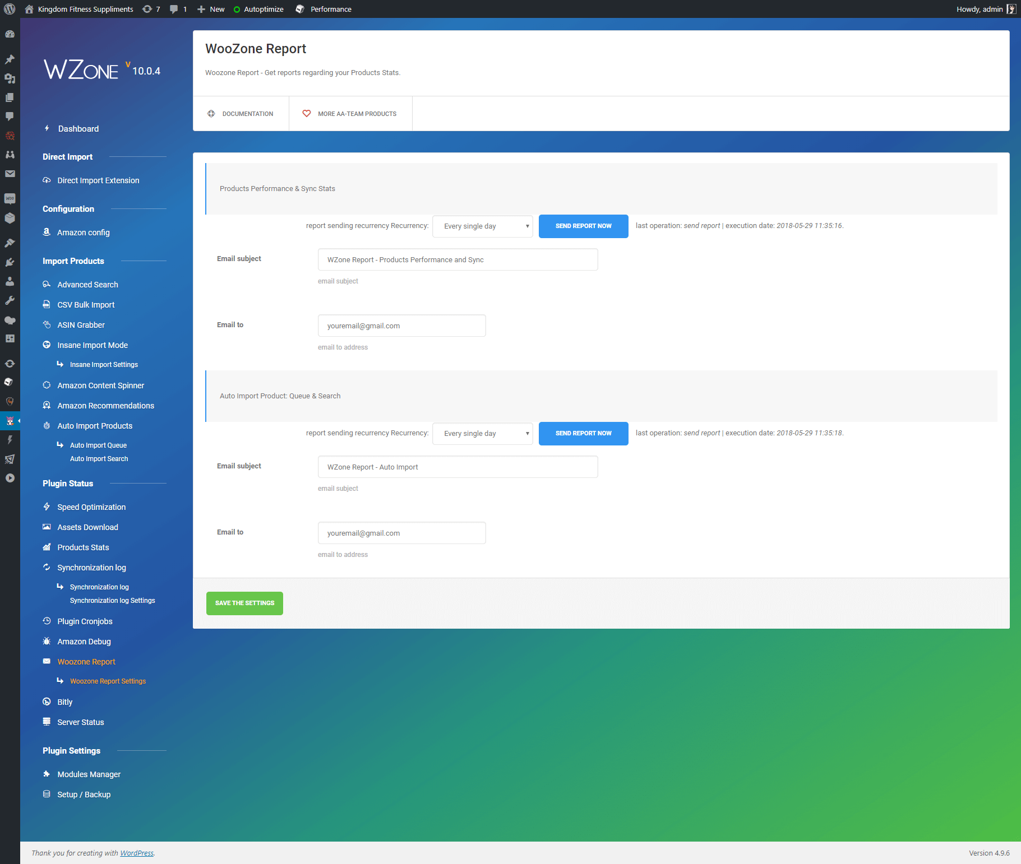Open Auto Import Search submenu

pyautogui.click(x=99, y=459)
